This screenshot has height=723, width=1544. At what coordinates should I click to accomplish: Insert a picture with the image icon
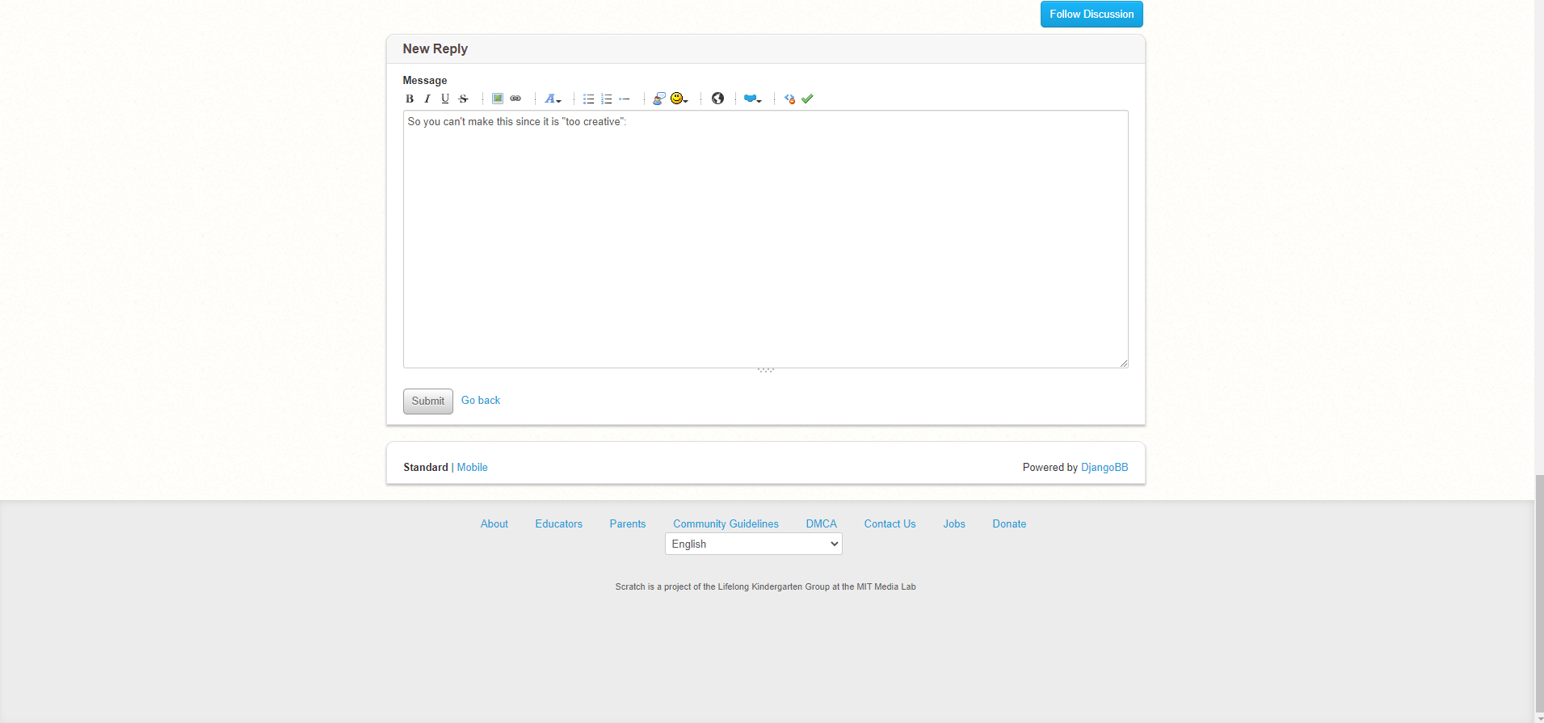click(x=498, y=99)
